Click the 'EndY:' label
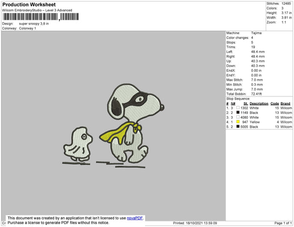Viewport: 294px width, 227px height. pos(231,75)
